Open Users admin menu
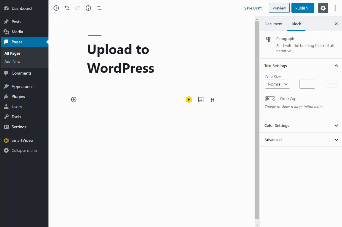The image size is (342, 227). click(24, 107)
